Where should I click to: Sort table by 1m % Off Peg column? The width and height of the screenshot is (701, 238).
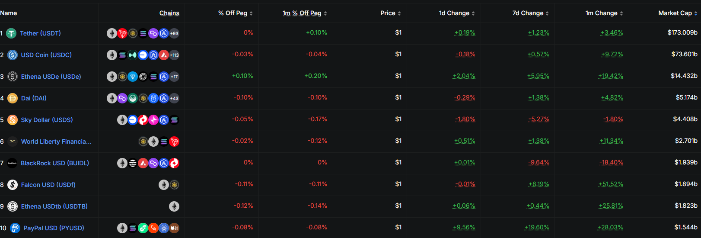tap(305, 13)
